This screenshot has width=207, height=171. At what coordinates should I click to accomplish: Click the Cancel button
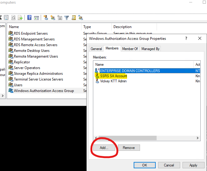tap(169, 165)
